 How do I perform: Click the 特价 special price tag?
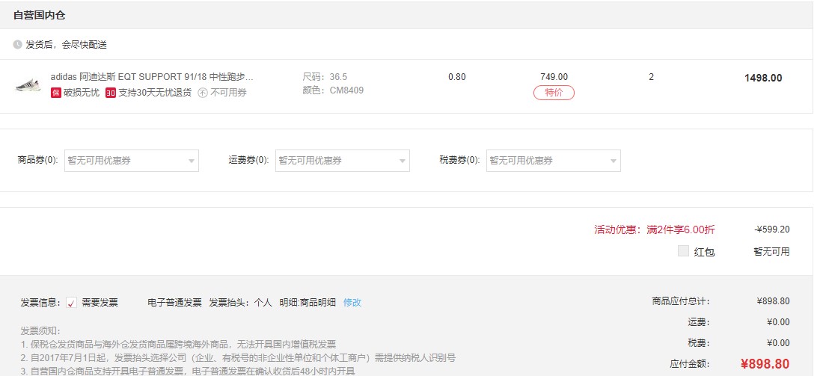tap(554, 93)
